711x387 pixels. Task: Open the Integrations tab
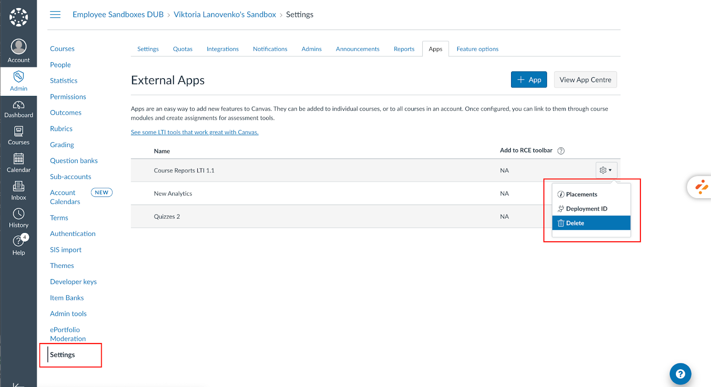(x=223, y=49)
